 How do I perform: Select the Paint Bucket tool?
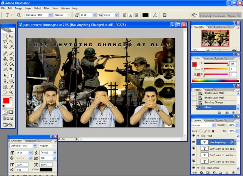(x=11, y=64)
